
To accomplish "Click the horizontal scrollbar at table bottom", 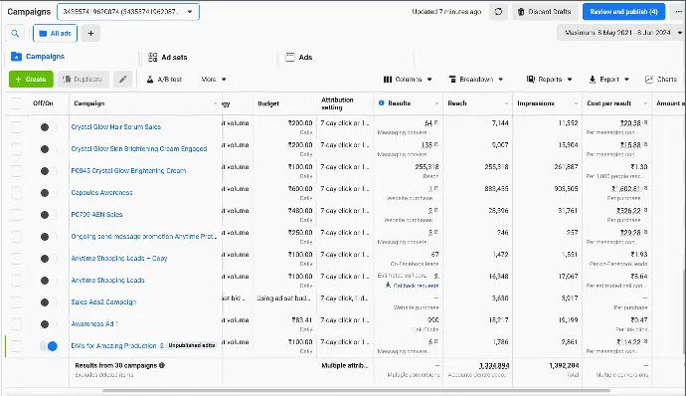I will point(356,390).
